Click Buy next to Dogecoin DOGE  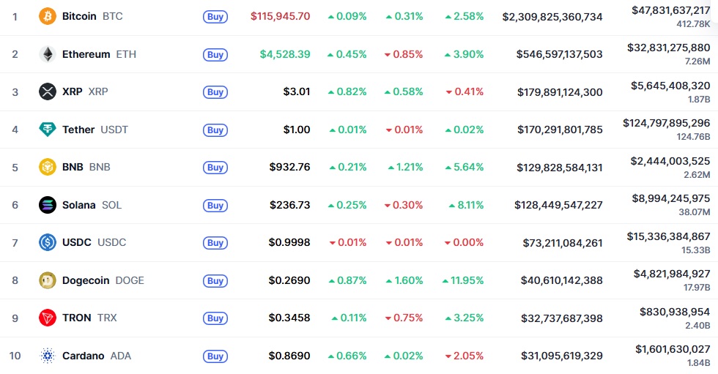[x=215, y=281]
